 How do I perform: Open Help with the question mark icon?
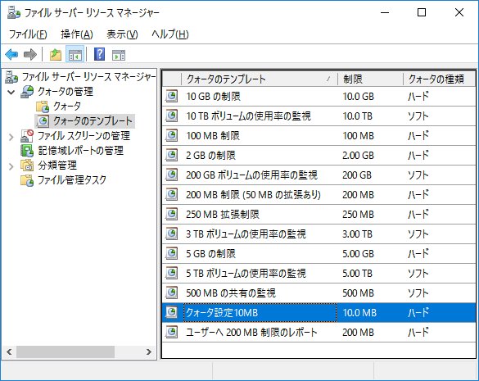[x=100, y=54]
